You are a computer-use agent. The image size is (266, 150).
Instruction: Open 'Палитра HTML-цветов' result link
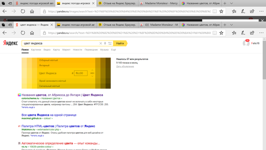pyautogui.click(x=58, y=126)
